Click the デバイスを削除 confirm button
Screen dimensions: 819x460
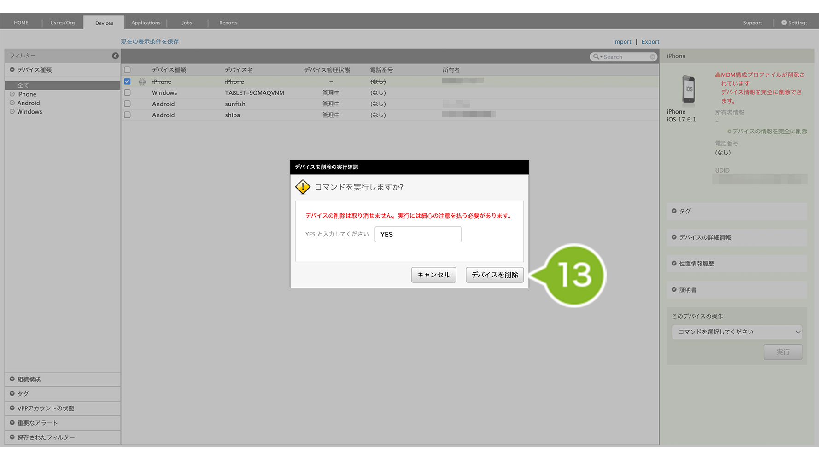(x=495, y=275)
